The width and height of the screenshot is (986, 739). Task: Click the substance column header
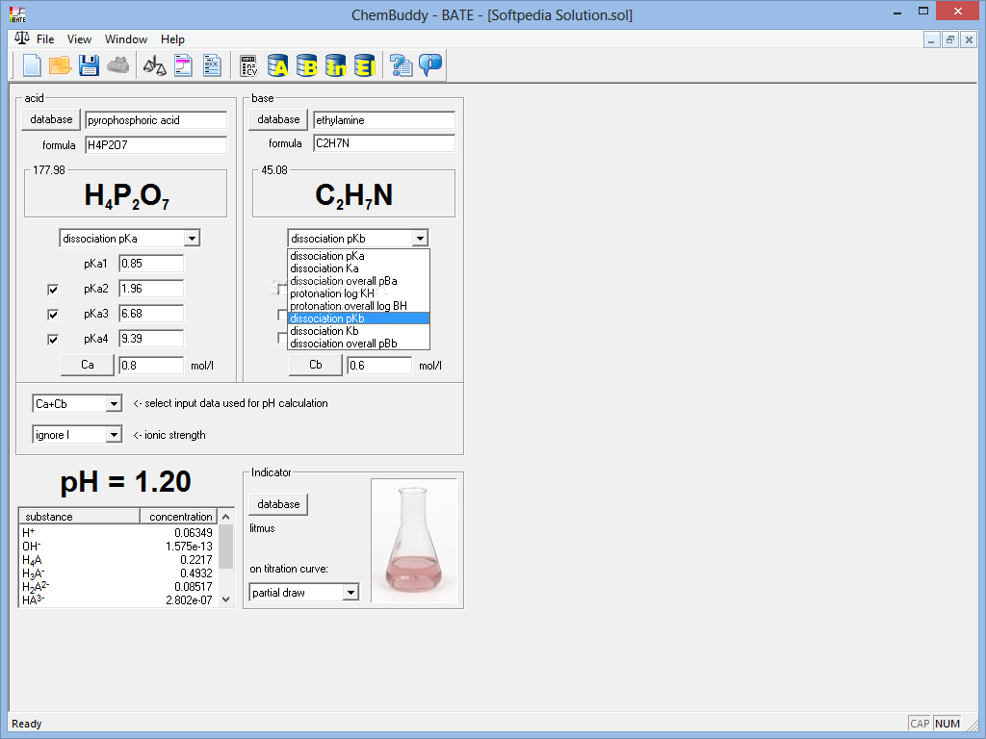pyautogui.click(x=79, y=516)
